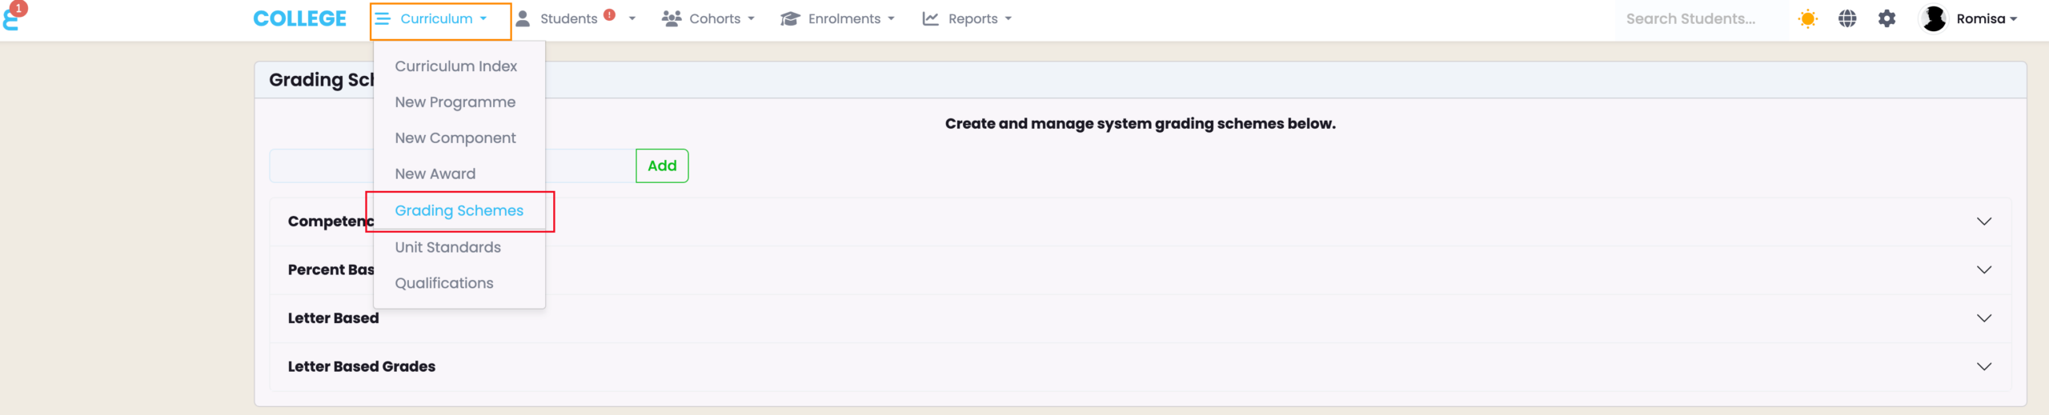Expand the Competency scheme chevron
The height and width of the screenshot is (415, 2049).
click(1983, 221)
